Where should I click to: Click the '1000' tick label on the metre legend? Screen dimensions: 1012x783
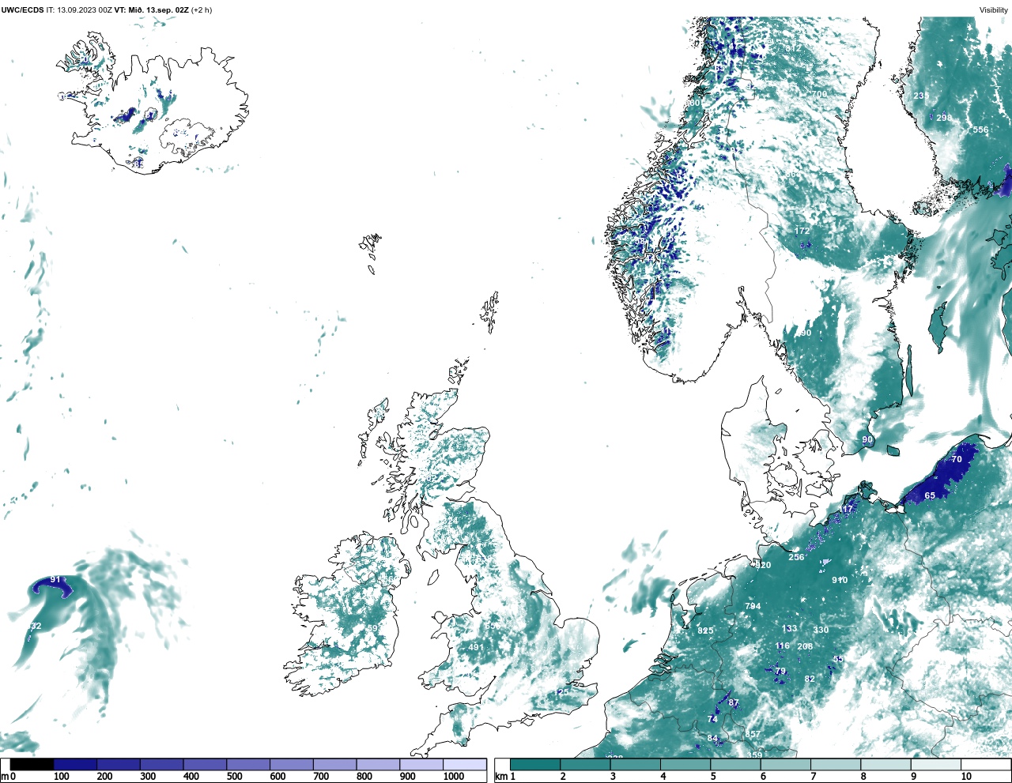point(453,777)
